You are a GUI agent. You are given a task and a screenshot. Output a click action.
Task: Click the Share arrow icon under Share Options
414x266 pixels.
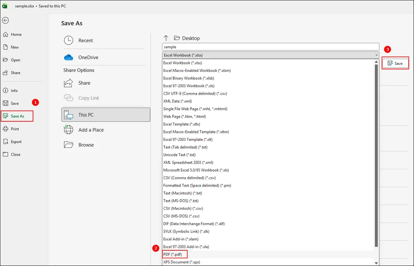68,83
